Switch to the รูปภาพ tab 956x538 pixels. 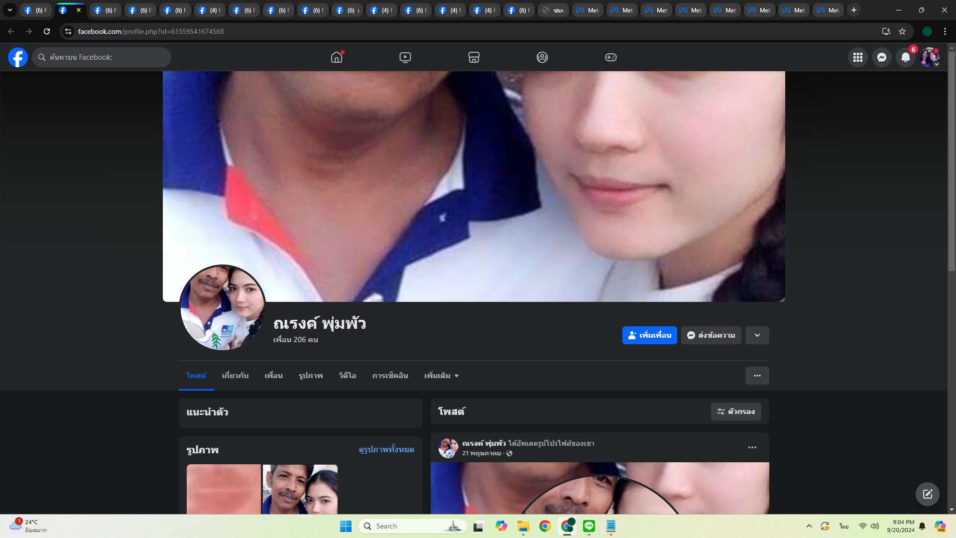click(x=311, y=376)
